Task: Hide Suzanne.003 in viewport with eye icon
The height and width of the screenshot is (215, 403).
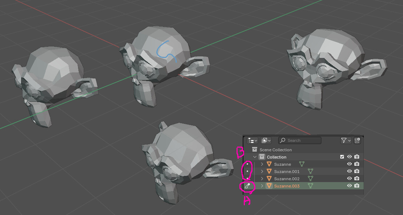Action: pyautogui.click(x=349, y=185)
